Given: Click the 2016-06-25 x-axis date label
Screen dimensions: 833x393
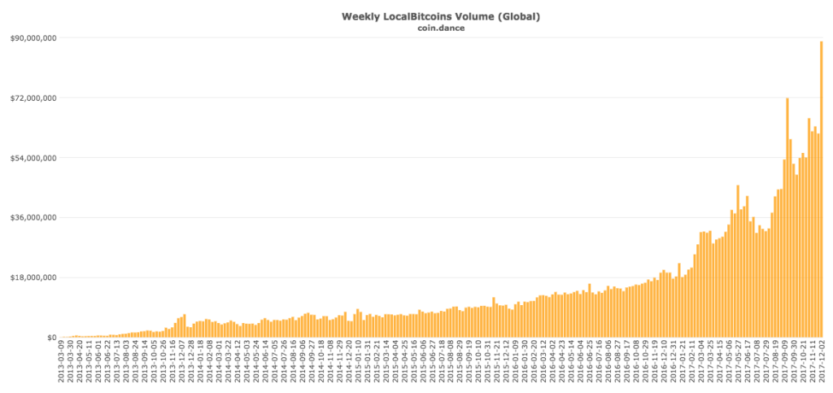Looking at the screenshot, I should tap(590, 363).
